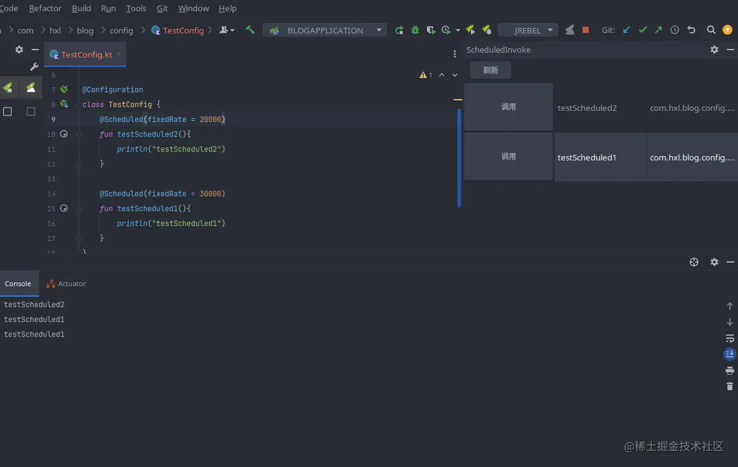
Task: Click 调用 button for testScheduled1
Action: [508, 157]
